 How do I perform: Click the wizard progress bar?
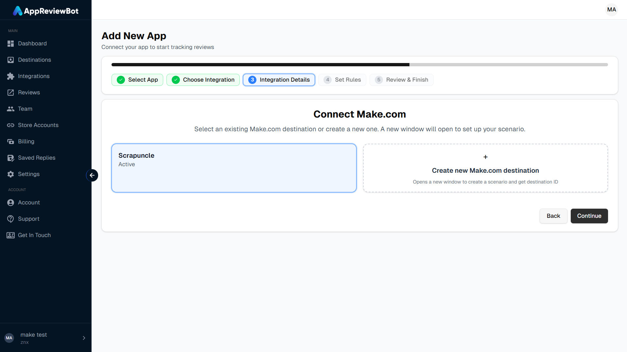(x=360, y=65)
